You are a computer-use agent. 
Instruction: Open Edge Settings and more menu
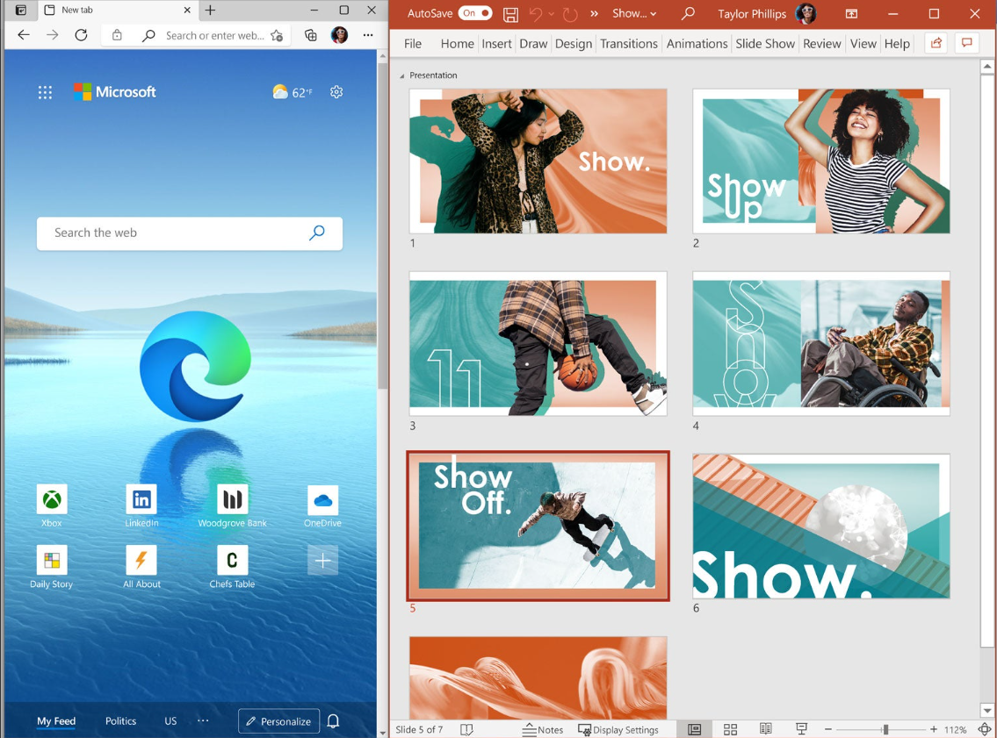(368, 36)
